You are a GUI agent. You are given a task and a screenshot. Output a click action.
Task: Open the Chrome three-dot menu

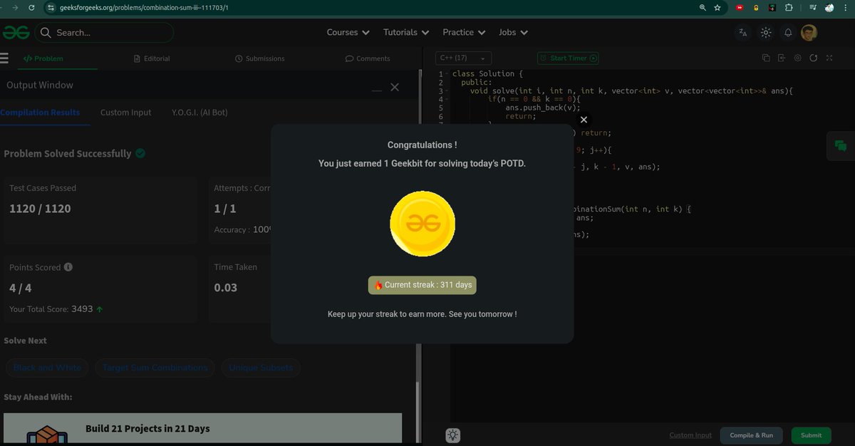click(845, 7)
